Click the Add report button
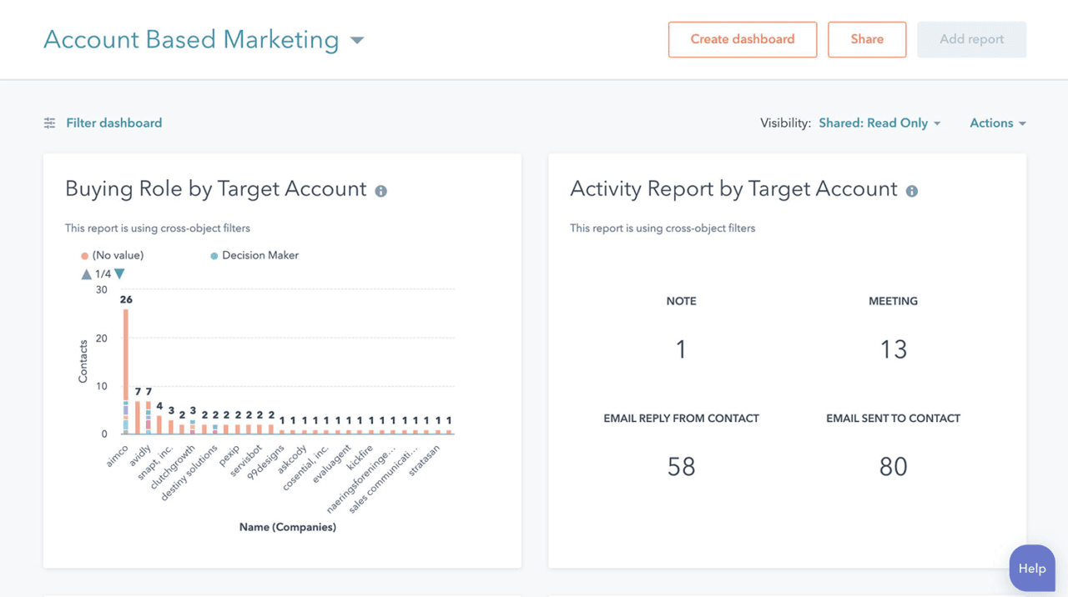The image size is (1068, 597). tap(971, 39)
